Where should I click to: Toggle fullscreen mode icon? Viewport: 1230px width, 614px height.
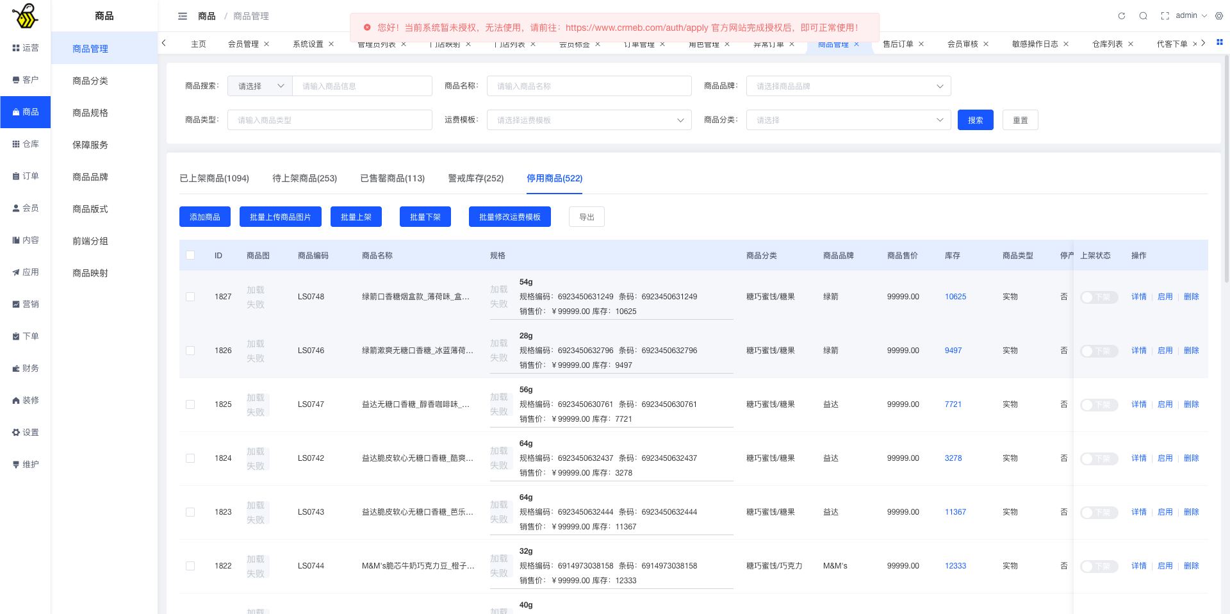[1165, 16]
